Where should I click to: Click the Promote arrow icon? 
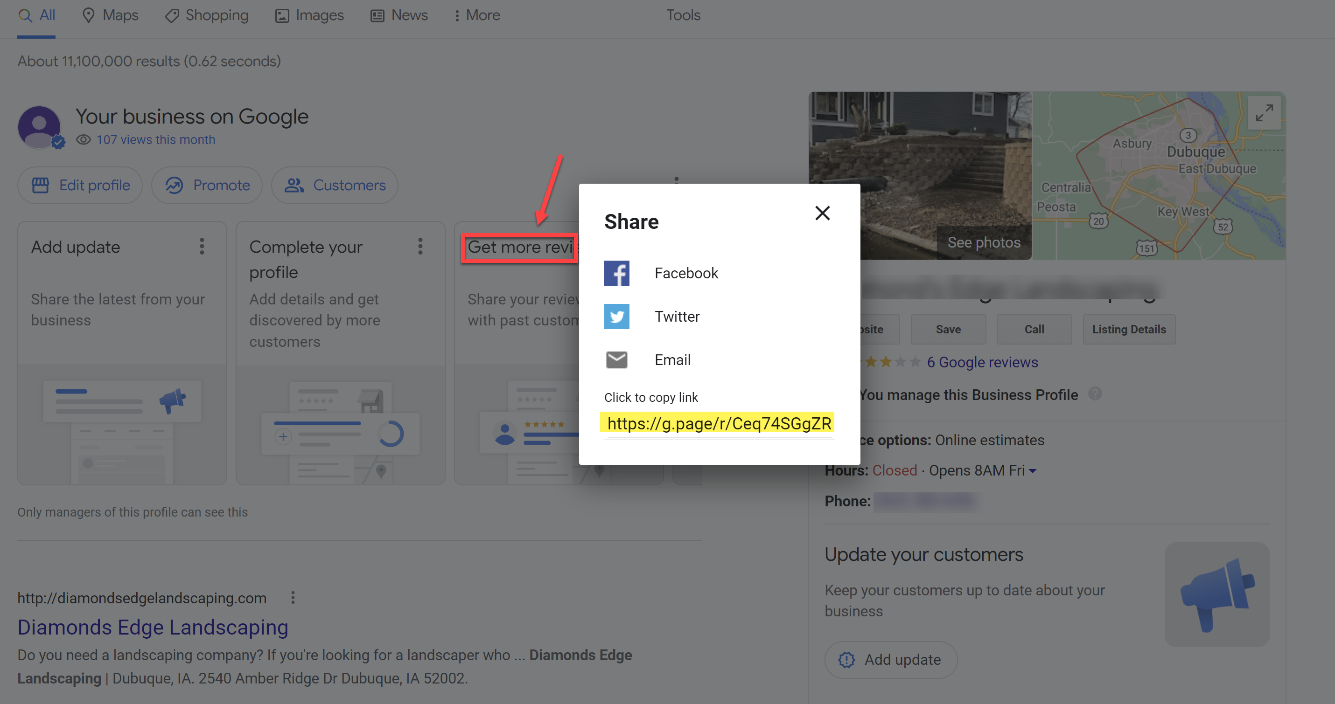click(175, 185)
